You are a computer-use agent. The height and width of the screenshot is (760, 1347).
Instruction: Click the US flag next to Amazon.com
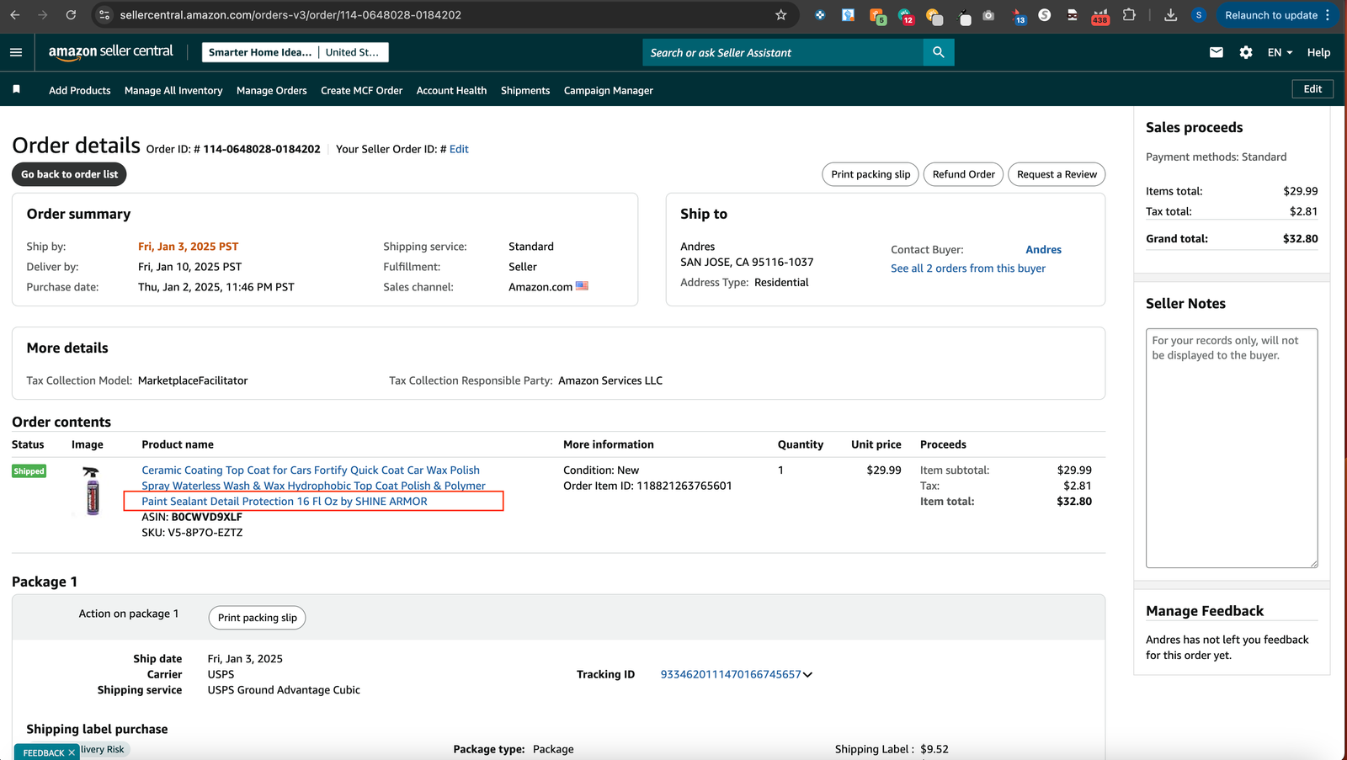[582, 286]
